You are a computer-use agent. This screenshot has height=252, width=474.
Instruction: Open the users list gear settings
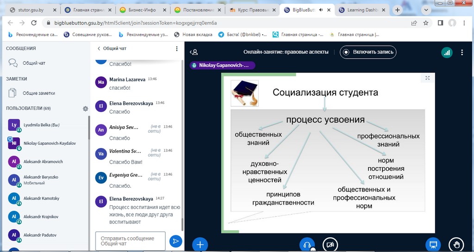coord(85,109)
